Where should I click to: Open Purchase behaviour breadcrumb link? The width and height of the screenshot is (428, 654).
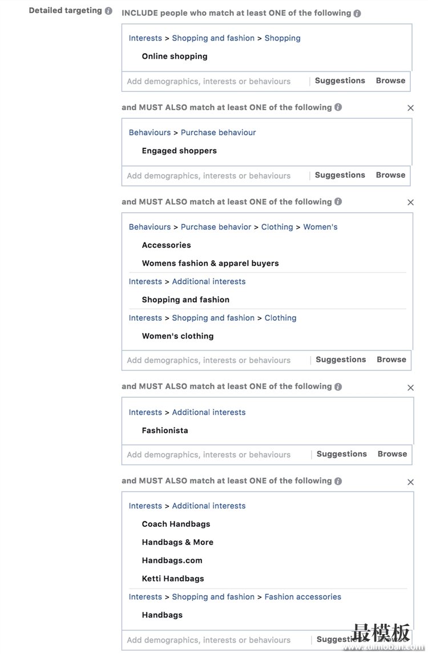coord(218,132)
